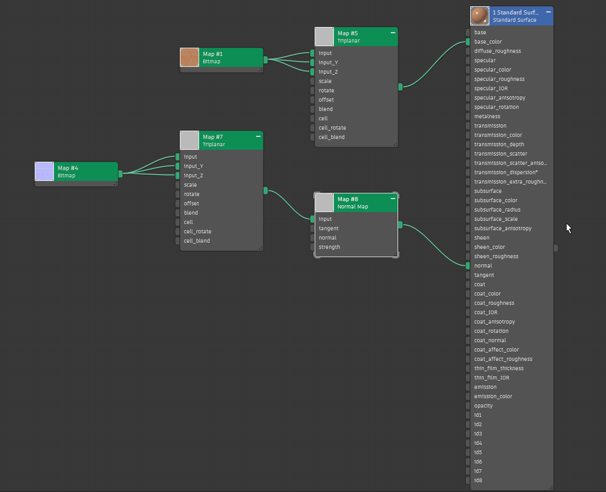Click the Standard Surface material sphere preview

[x=480, y=16]
